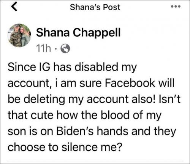Screen dimensions: 190x164
Task: Click the text 'Since IG has disabled my'
Action: point(72,68)
